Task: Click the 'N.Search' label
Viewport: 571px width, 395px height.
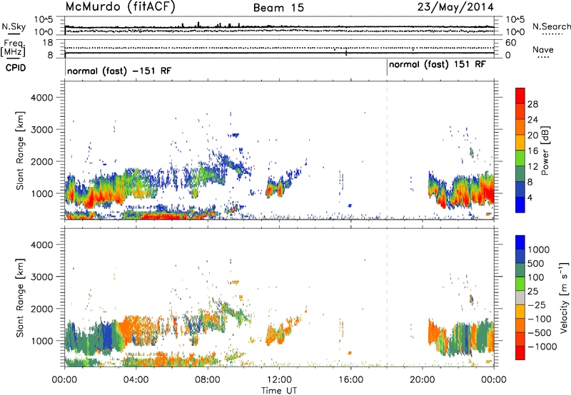Action: (551, 26)
